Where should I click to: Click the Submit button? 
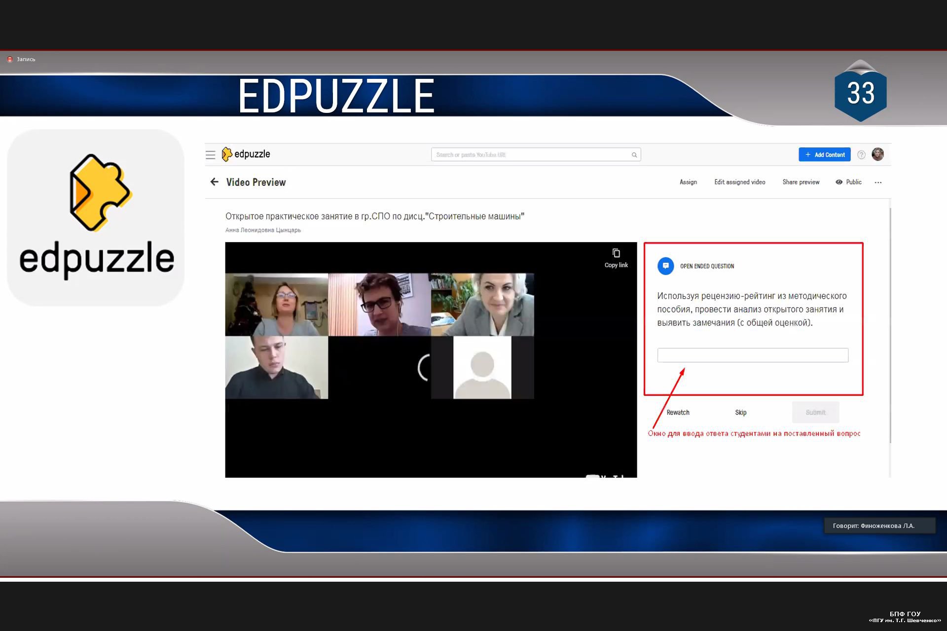pos(815,413)
